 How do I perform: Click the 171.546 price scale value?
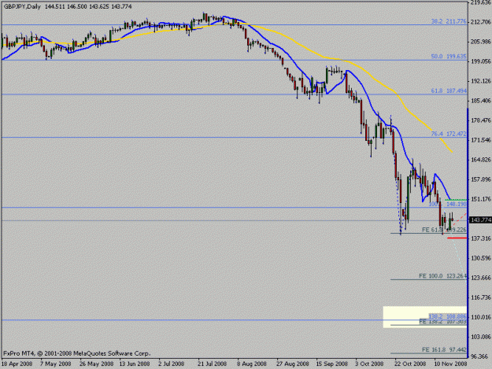[x=481, y=140]
